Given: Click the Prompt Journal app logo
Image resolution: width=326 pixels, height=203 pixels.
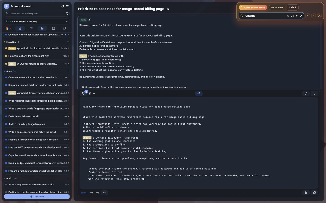Looking at the screenshot, I should coord(7,6).
